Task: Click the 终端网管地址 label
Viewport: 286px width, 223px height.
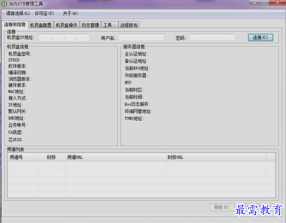Action: click(139, 111)
